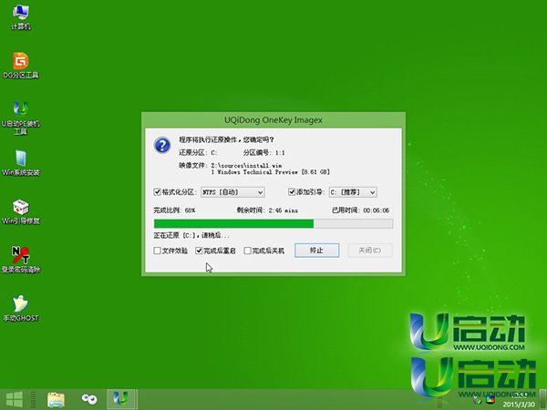Viewport: 547px width, 410px height.
Task: Open the C: [推荐] boot dropdown
Action: (x=353, y=192)
